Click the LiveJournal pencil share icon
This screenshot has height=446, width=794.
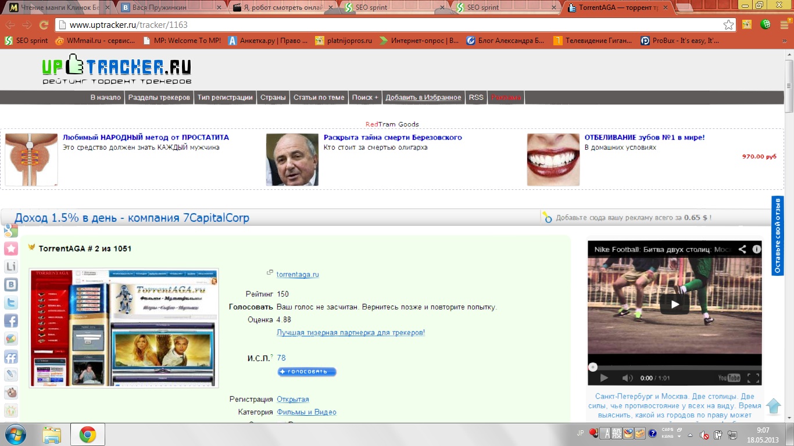point(11,375)
